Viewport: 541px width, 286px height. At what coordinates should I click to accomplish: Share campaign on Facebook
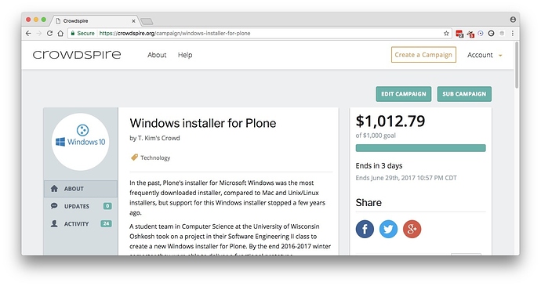point(365,229)
